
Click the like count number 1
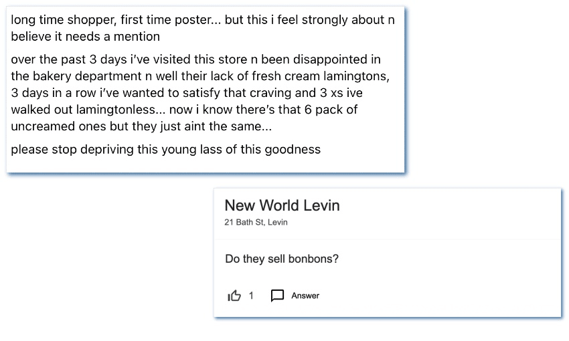pyautogui.click(x=251, y=296)
